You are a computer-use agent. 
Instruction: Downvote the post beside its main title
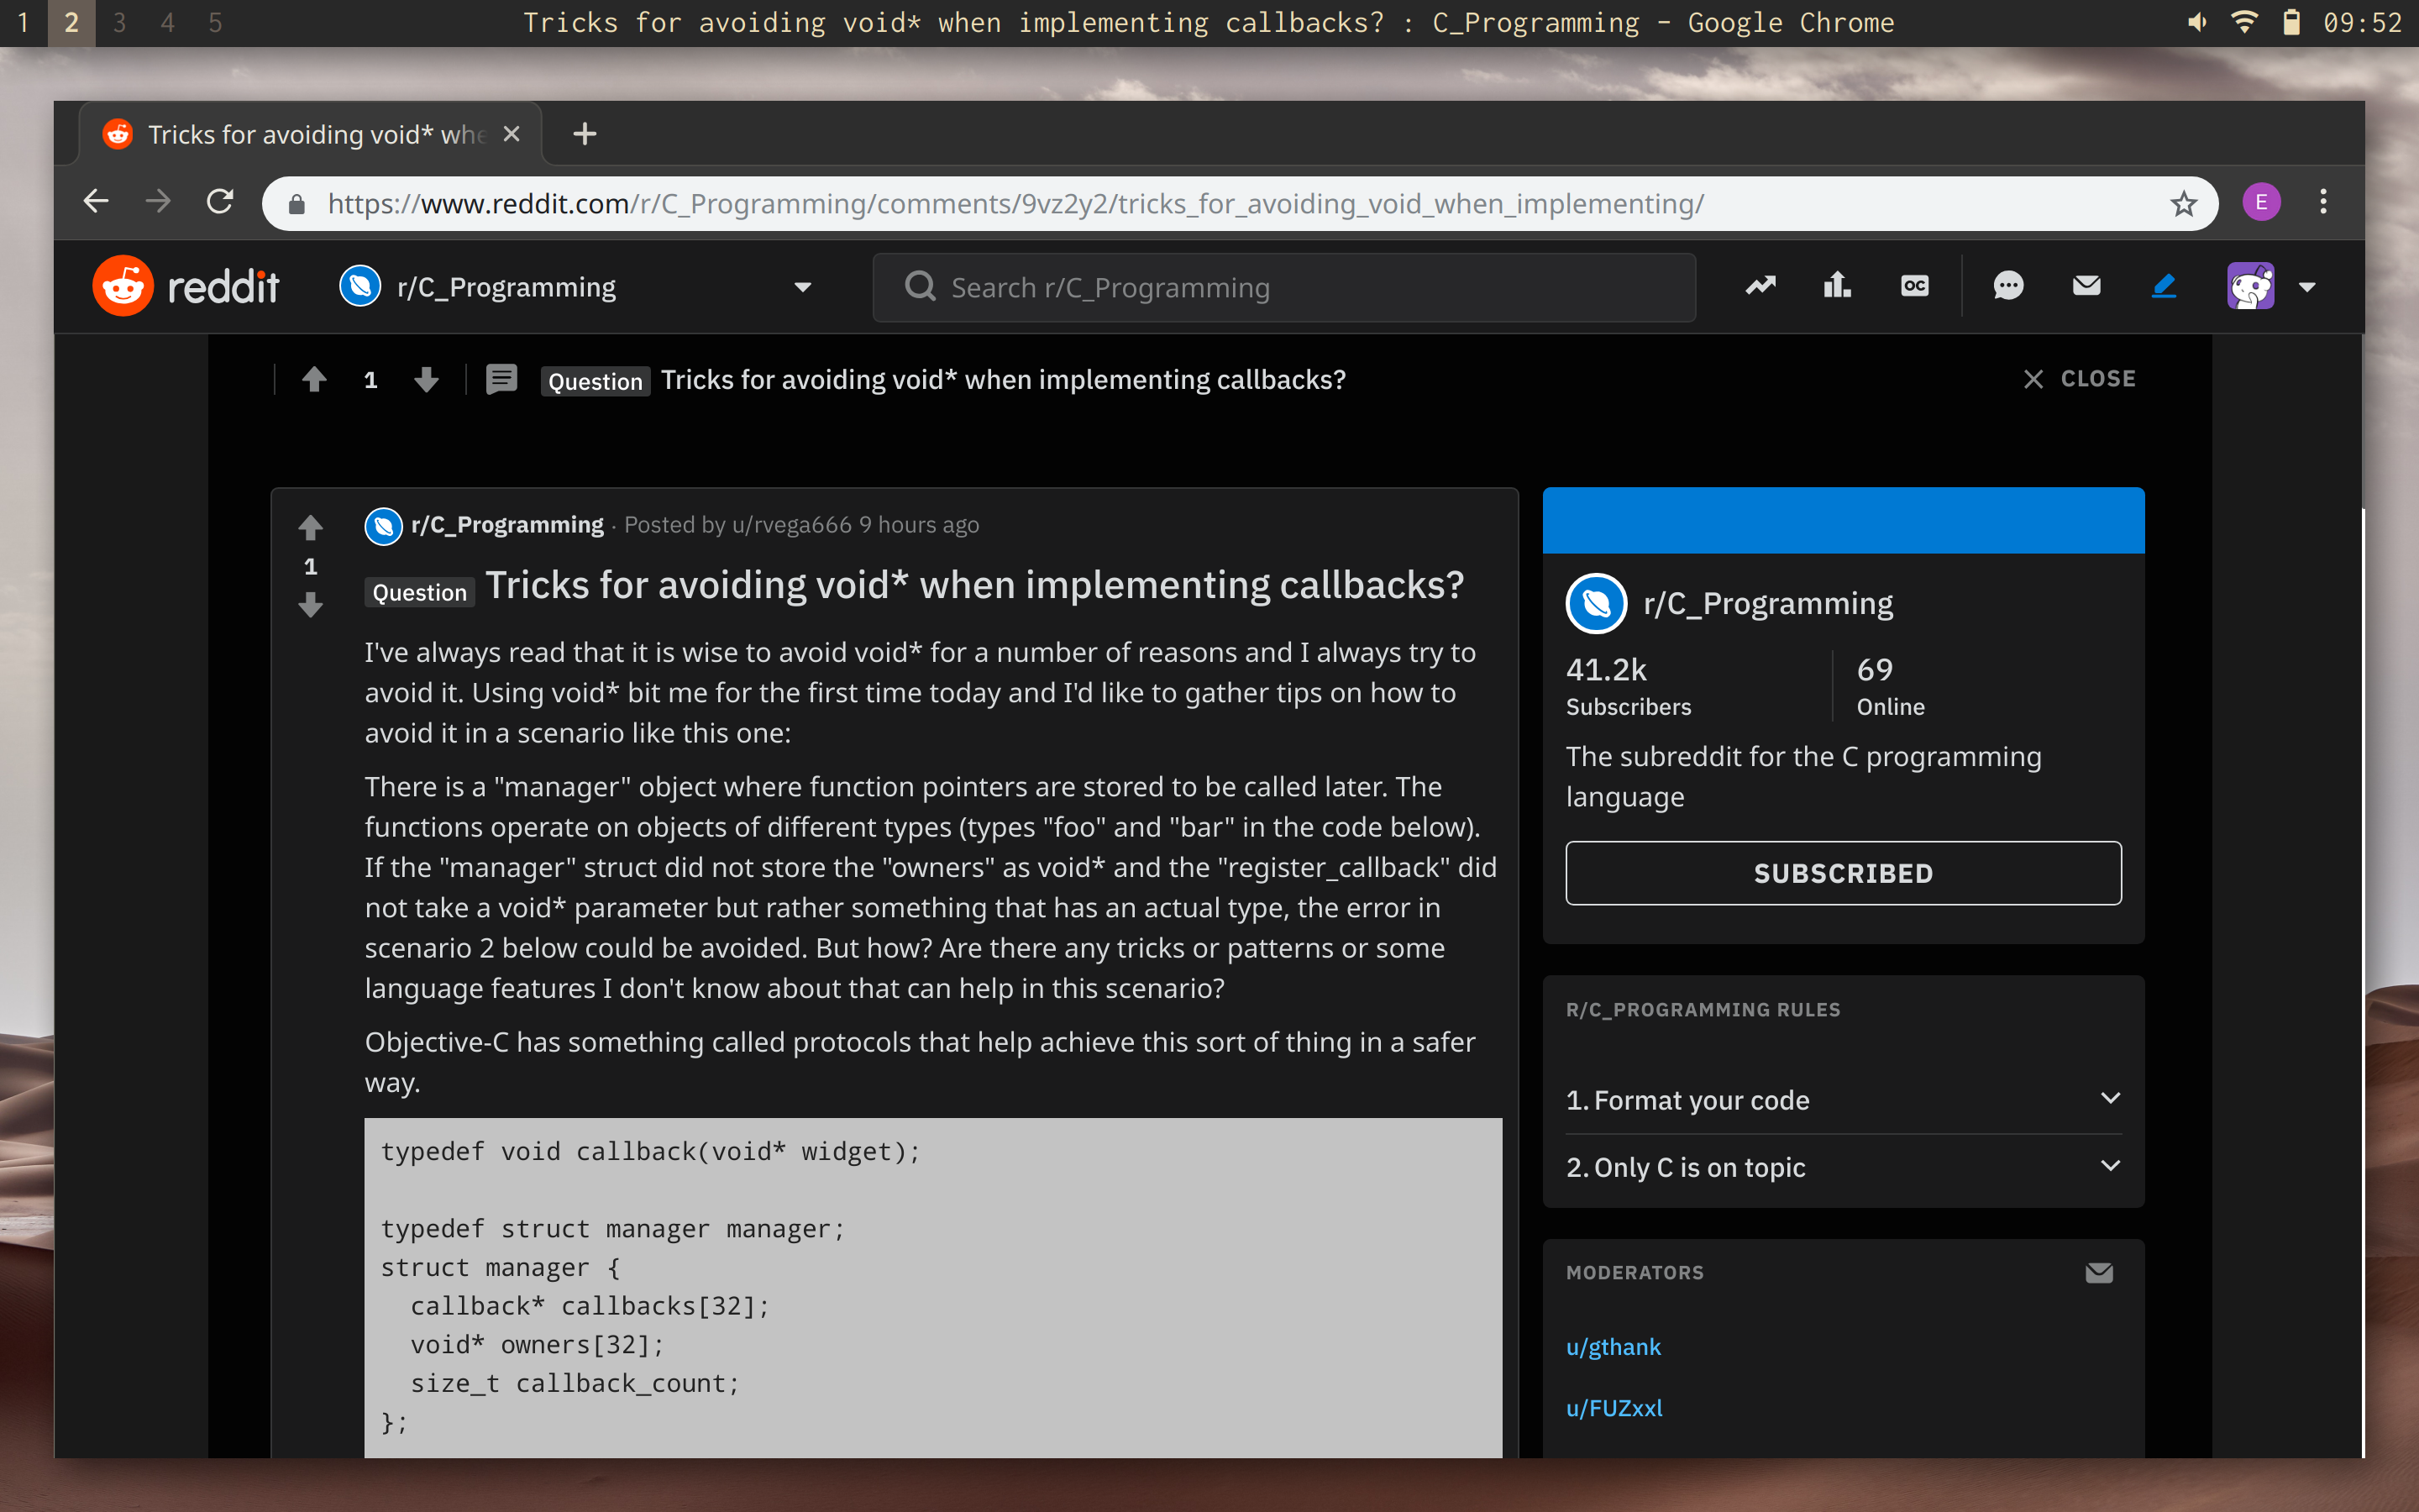tap(311, 605)
